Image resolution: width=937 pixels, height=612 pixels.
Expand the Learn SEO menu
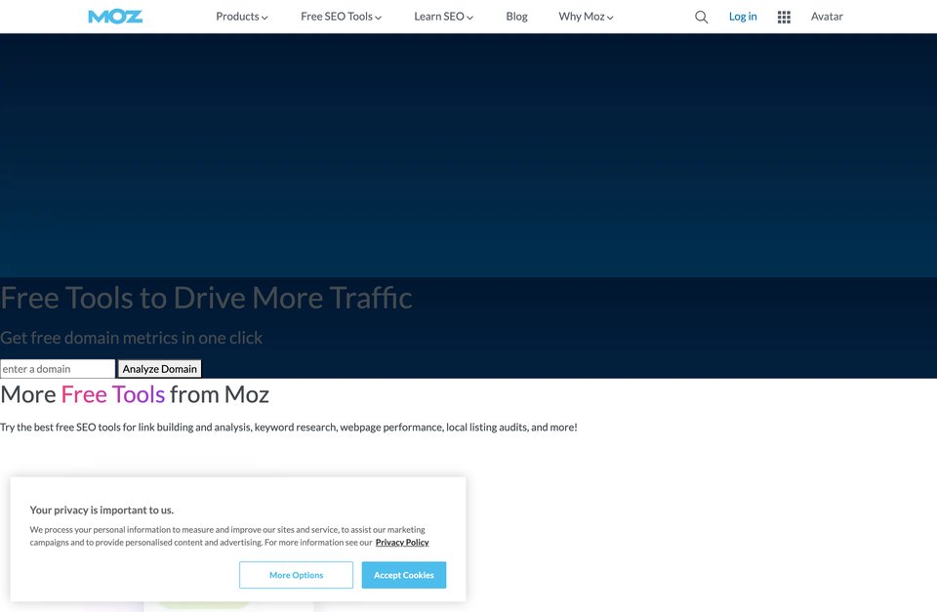[x=443, y=17]
